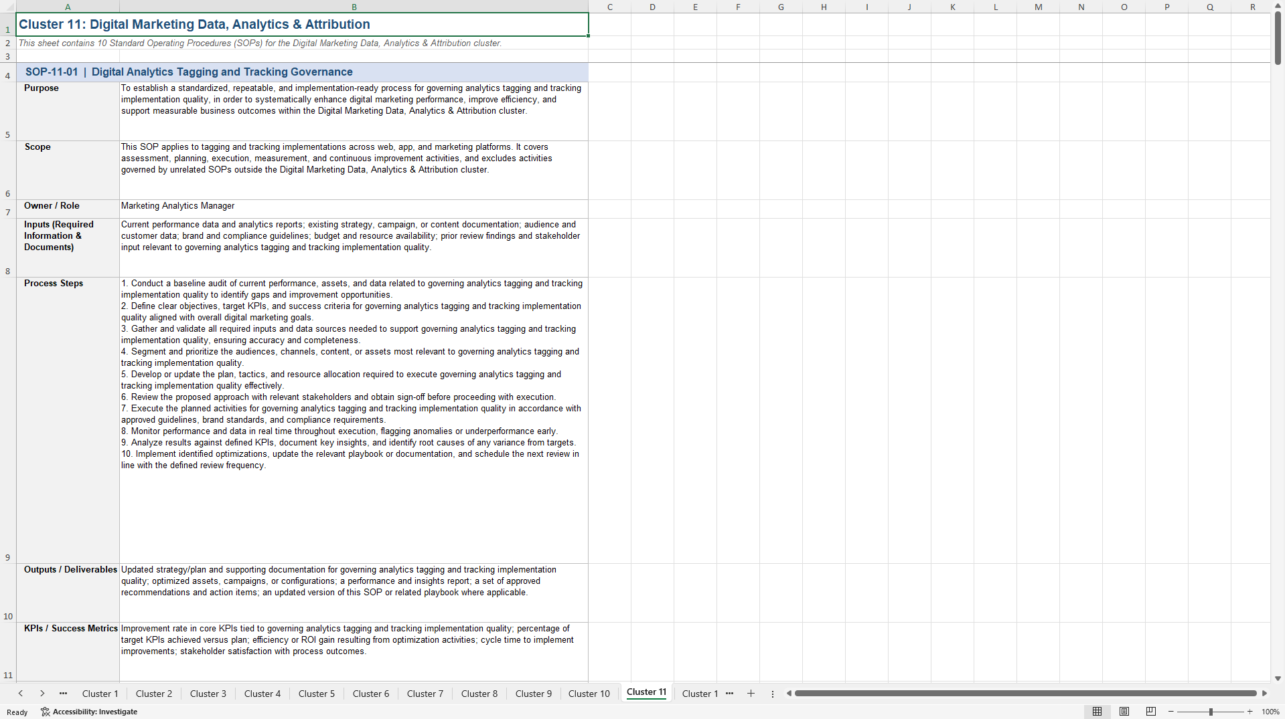Select the Process Steps label cell
This screenshot has height=719, width=1285.
pos(68,420)
